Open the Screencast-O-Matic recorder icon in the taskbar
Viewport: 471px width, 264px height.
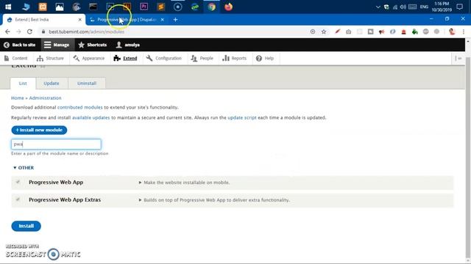click(177, 7)
